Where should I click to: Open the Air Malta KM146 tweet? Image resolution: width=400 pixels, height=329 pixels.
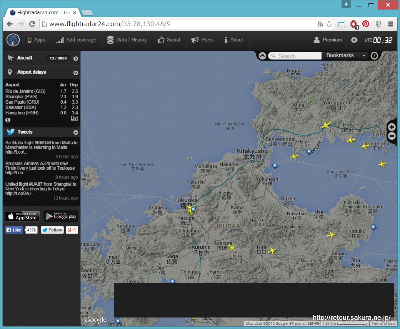point(41,147)
